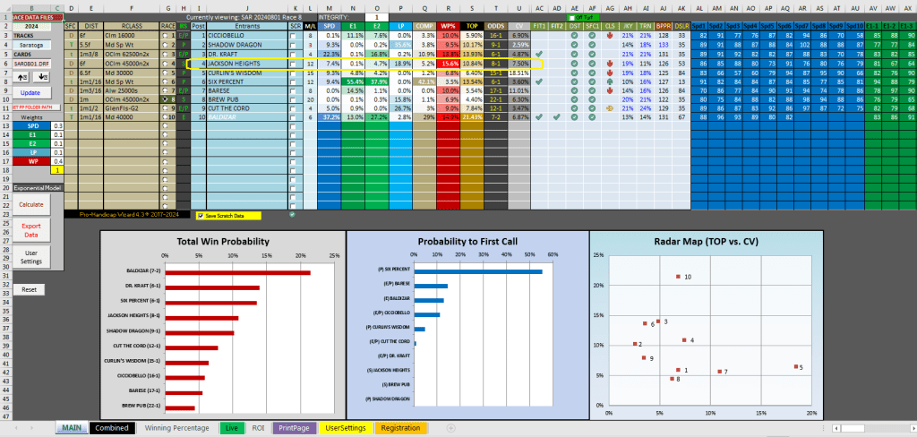Click the FIT1 green checkmark for Dr. Kraft

pos(539,55)
